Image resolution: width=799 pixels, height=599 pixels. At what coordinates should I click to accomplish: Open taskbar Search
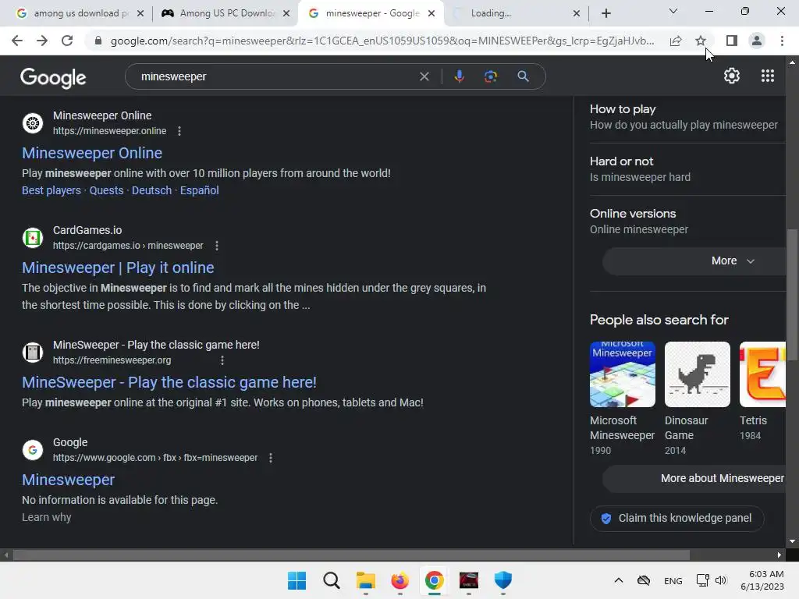[x=331, y=580]
